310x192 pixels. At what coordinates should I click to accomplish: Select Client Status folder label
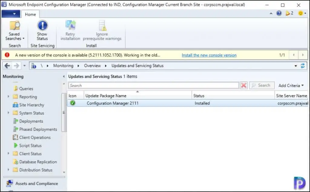point(31,153)
